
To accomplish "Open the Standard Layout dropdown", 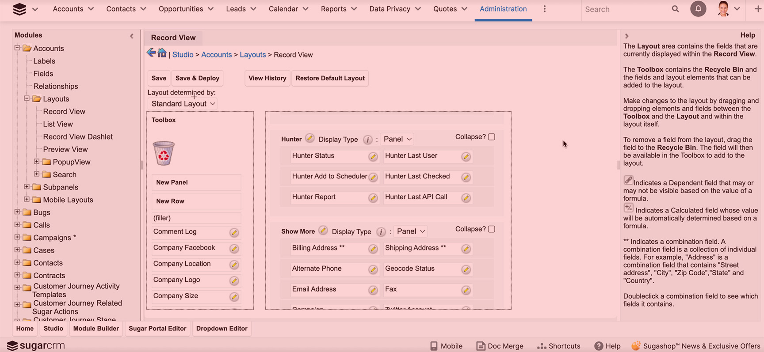I will tap(183, 104).
